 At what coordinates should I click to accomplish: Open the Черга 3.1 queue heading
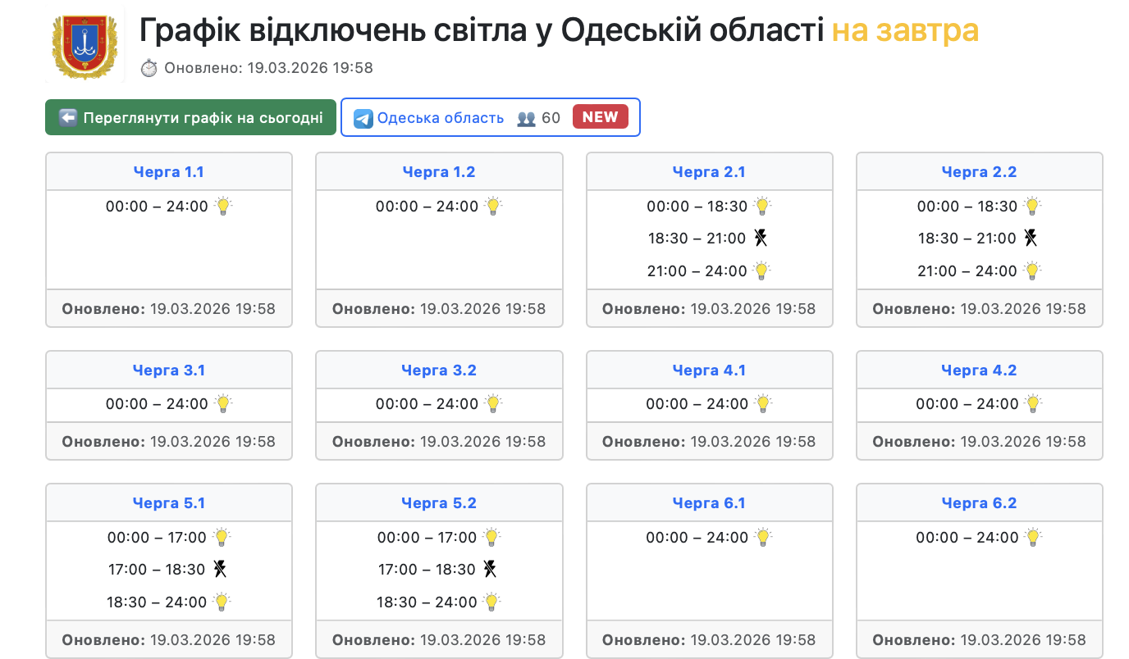pos(169,370)
